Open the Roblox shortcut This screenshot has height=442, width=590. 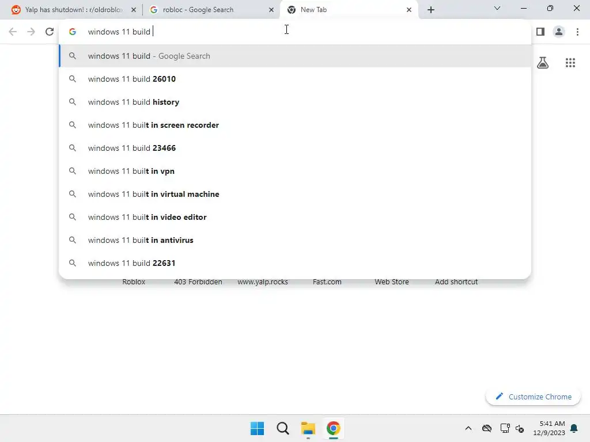(x=134, y=281)
